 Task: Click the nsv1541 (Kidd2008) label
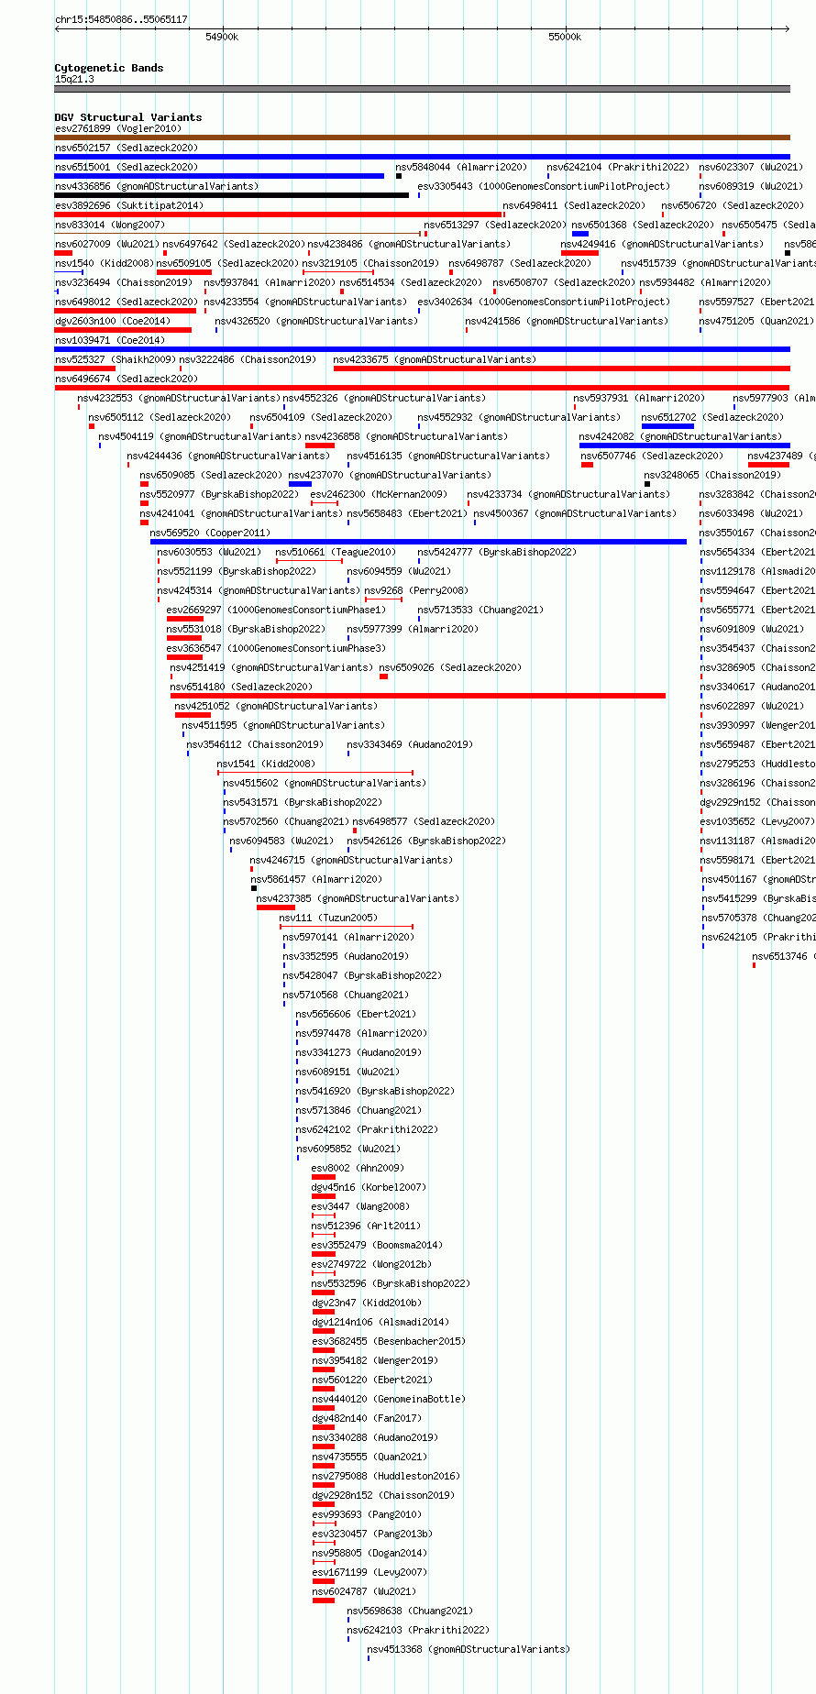coord(266,764)
